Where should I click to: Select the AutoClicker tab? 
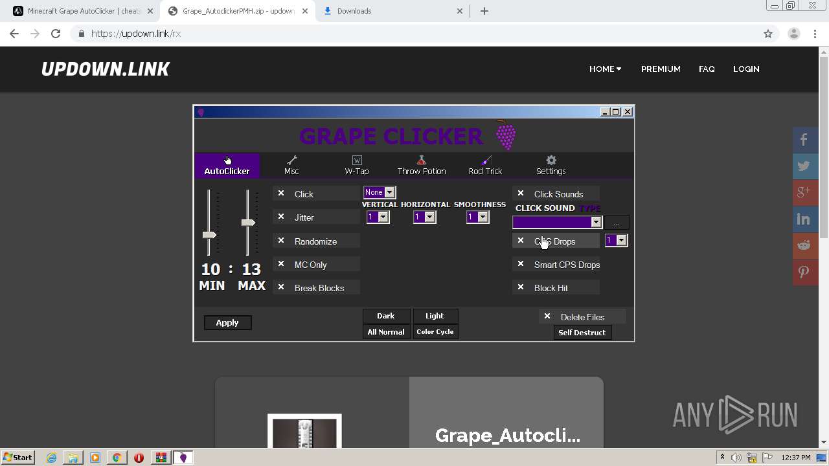tap(227, 165)
